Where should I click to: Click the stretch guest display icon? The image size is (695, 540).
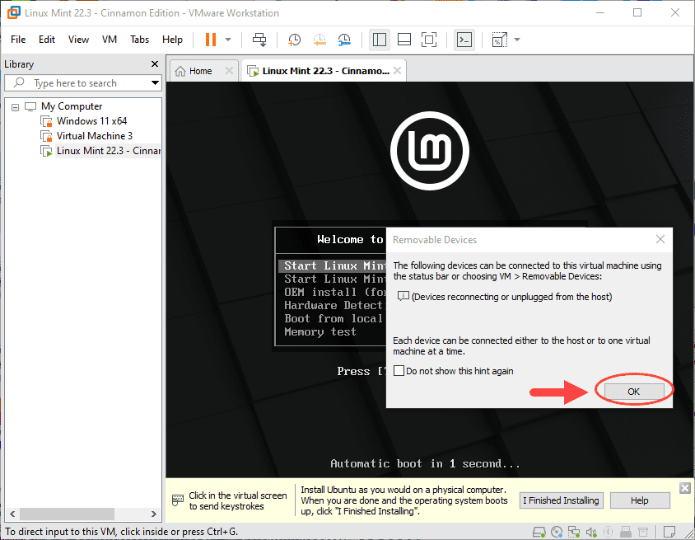[x=499, y=40]
